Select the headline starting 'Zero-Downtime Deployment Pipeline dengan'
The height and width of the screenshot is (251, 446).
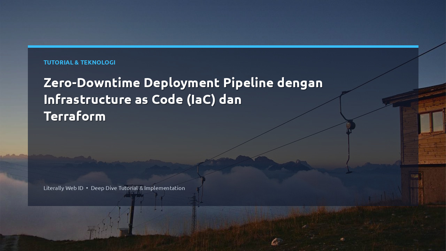pos(183,99)
